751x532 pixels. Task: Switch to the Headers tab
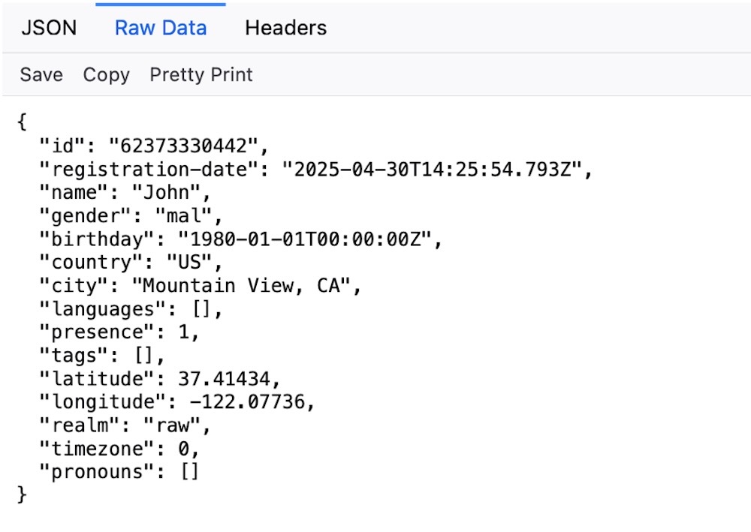tap(285, 27)
